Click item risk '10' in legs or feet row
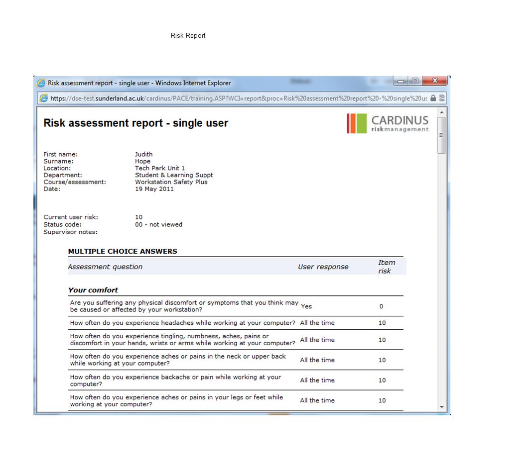The width and height of the screenshot is (531, 474). tap(382, 400)
